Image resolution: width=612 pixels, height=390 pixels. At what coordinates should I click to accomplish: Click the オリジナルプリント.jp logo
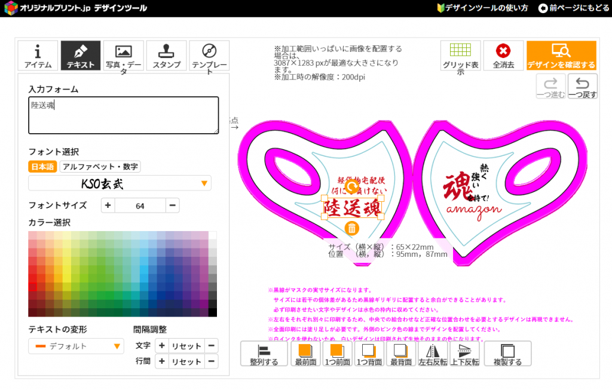pos(76,8)
